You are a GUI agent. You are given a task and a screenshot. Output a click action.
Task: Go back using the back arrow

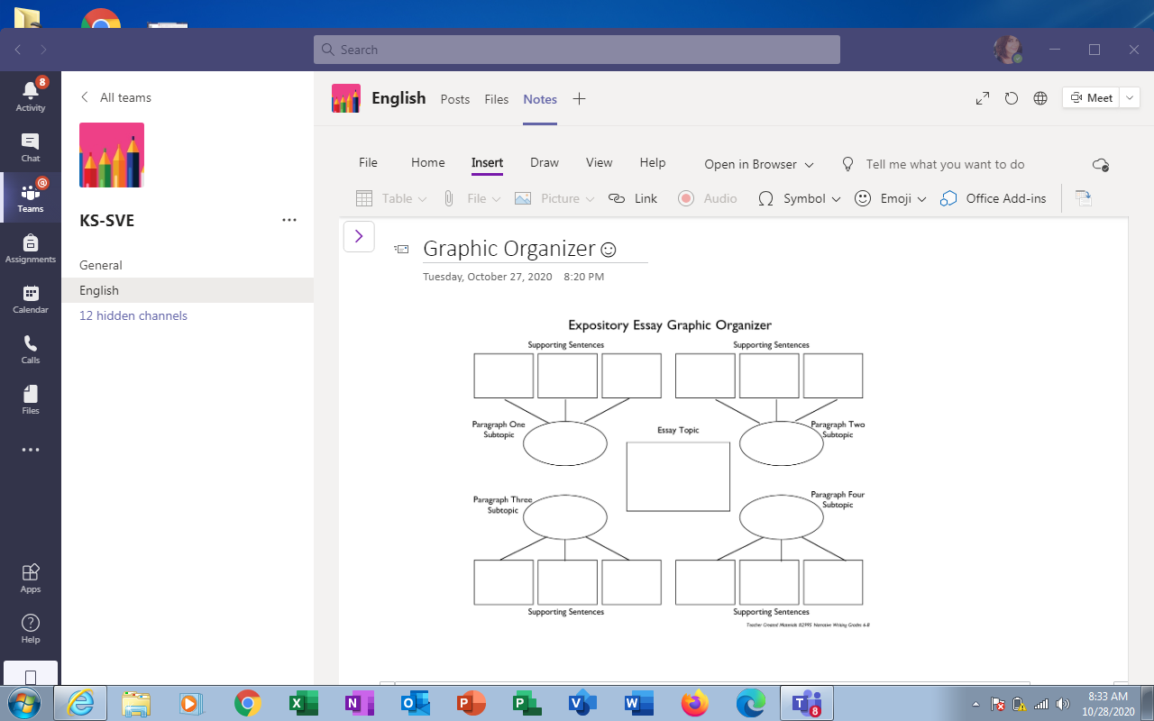point(18,50)
